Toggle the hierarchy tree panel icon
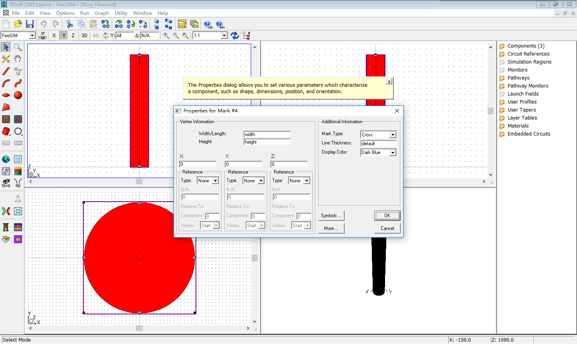 [246, 36]
